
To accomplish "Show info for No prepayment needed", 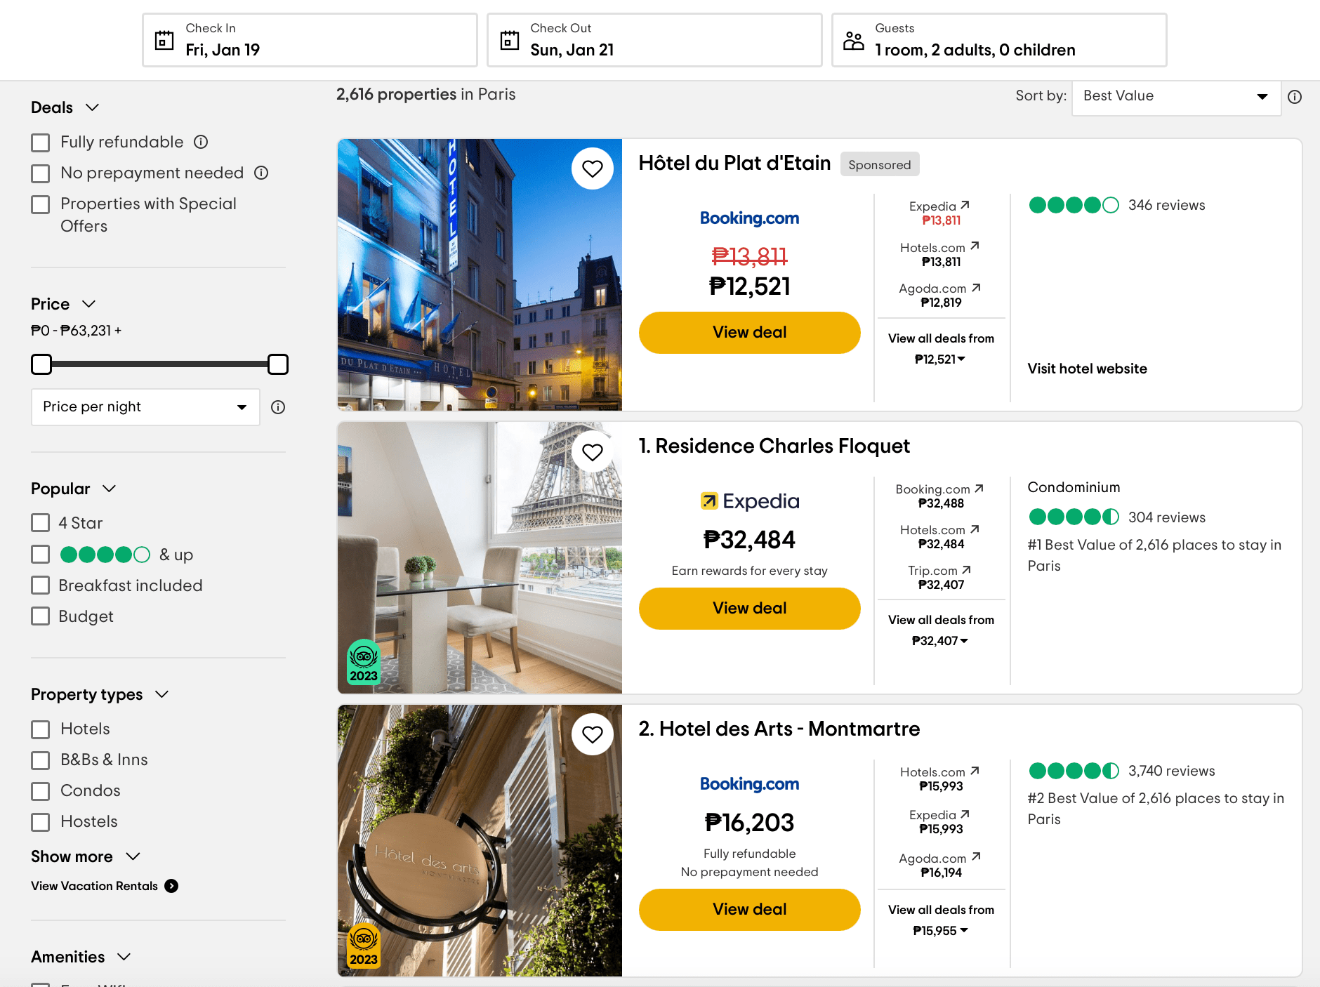I will (261, 173).
